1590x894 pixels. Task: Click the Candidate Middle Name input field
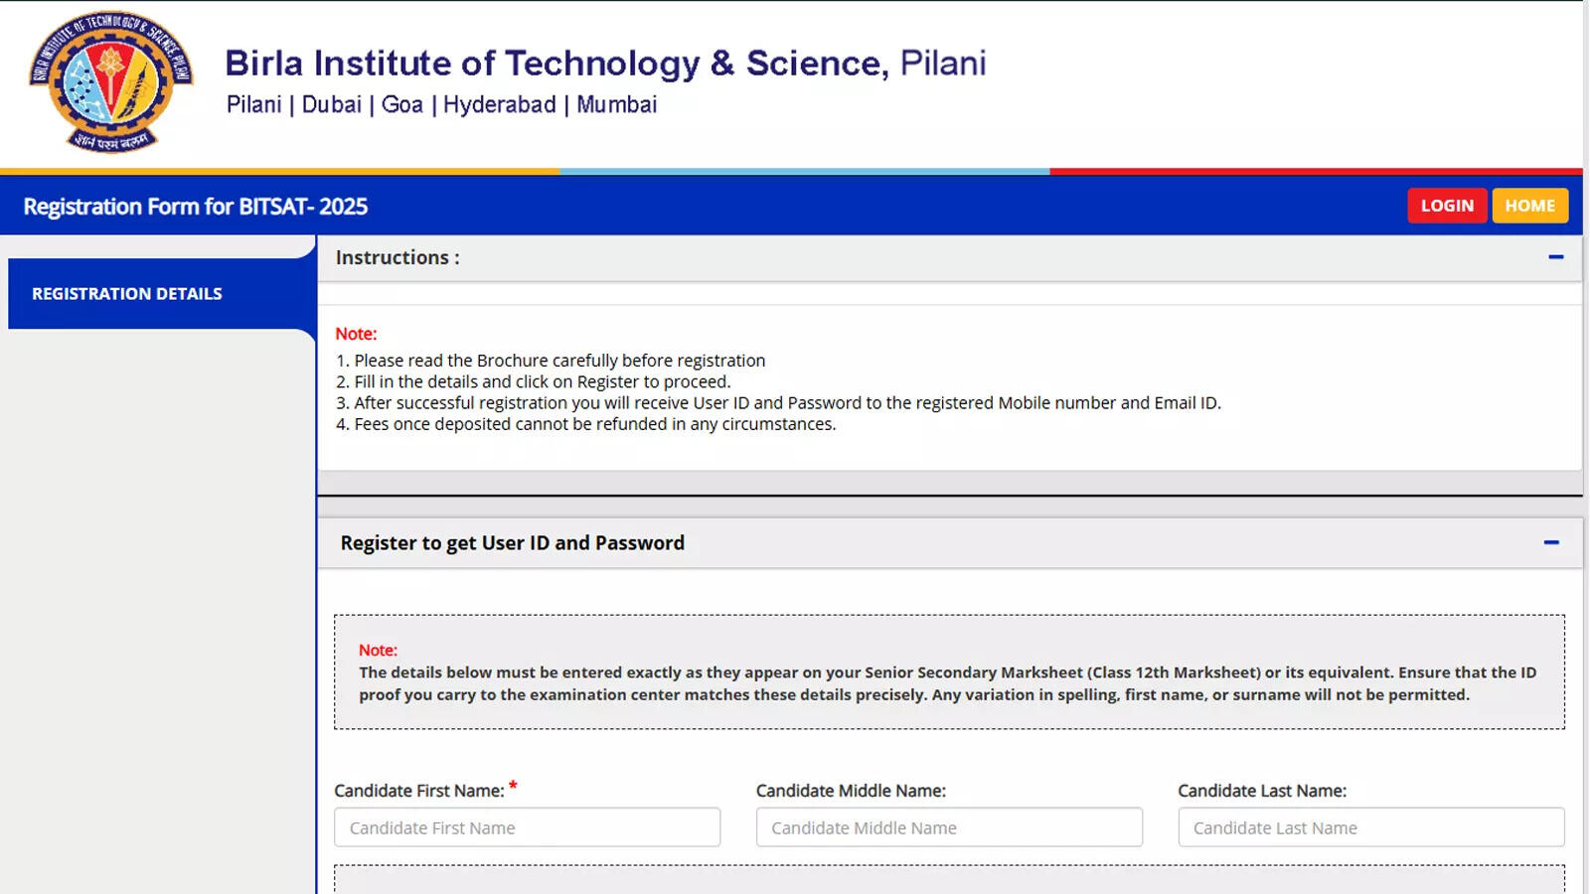point(948,826)
